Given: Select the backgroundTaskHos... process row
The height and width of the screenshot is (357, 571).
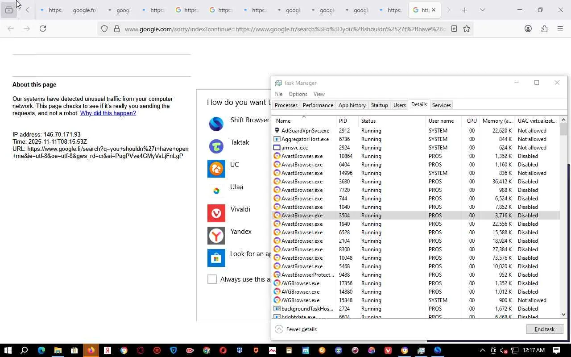Looking at the screenshot, I should (x=415, y=309).
